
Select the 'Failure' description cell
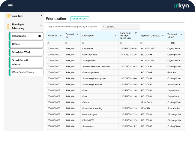(x=100, y=102)
